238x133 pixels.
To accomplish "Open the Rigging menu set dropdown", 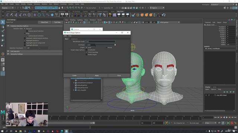I will point(7,8).
